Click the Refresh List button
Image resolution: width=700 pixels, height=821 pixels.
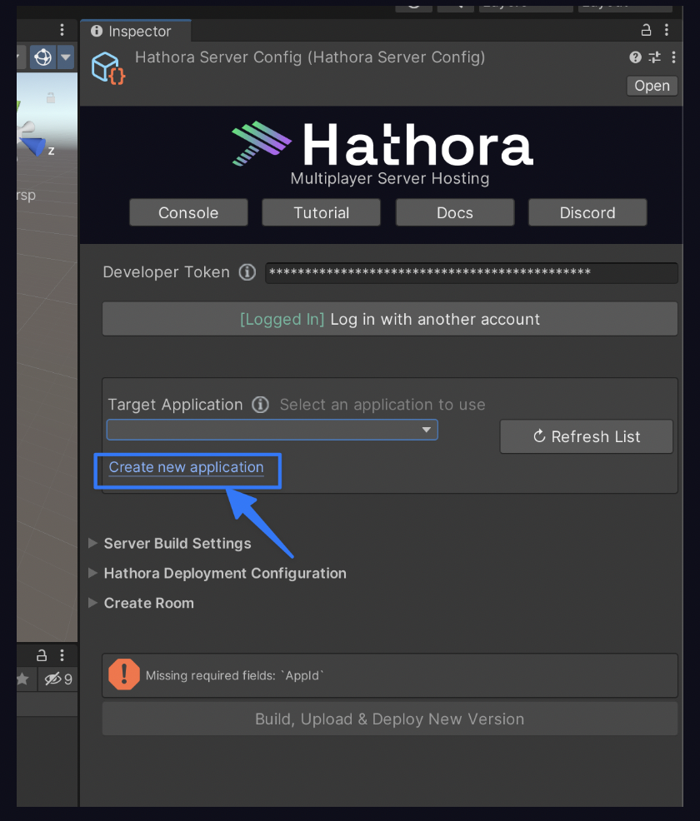(x=587, y=436)
